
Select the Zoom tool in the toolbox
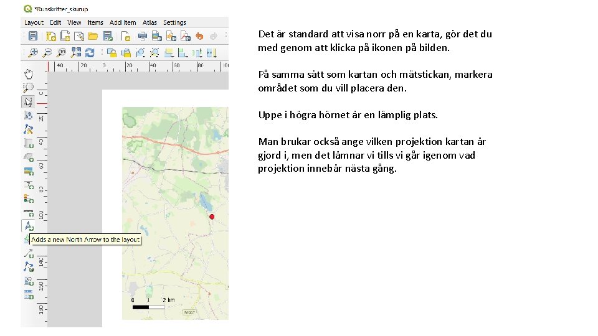point(28,88)
